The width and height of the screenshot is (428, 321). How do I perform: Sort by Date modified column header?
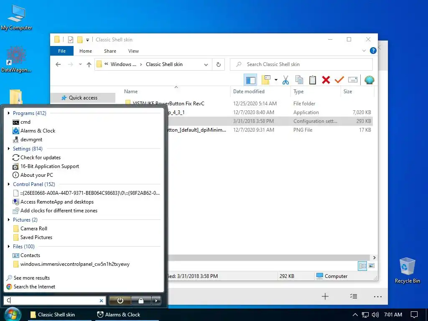tap(261, 92)
